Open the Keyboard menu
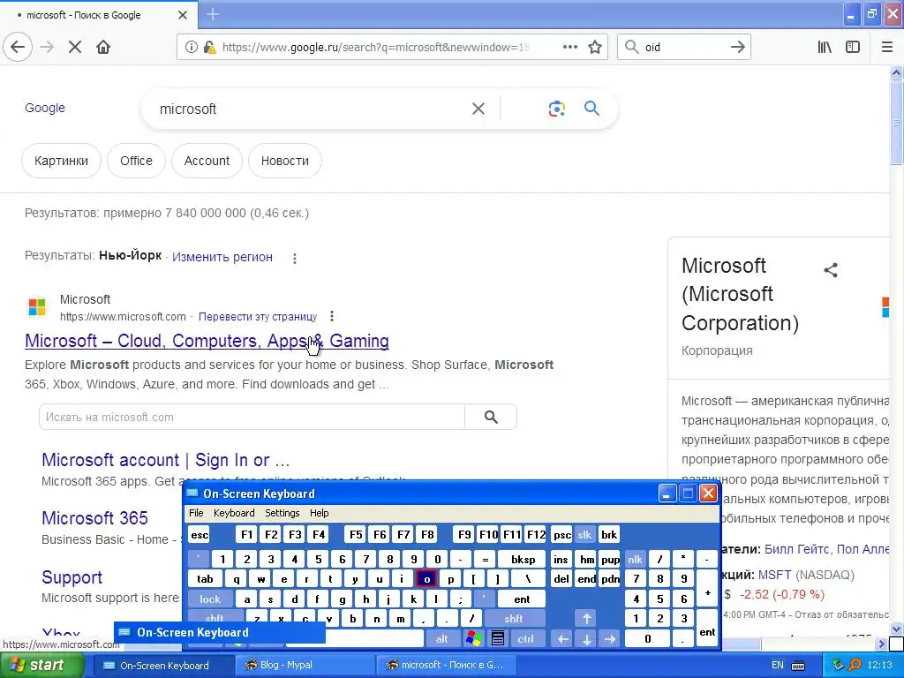The image size is (904, 678). pos(233,513)
